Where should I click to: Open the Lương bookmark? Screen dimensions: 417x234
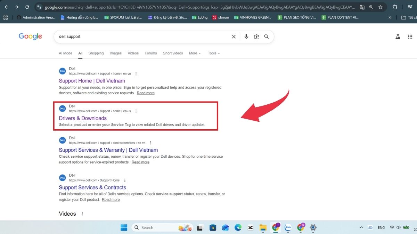click(200, 17)
